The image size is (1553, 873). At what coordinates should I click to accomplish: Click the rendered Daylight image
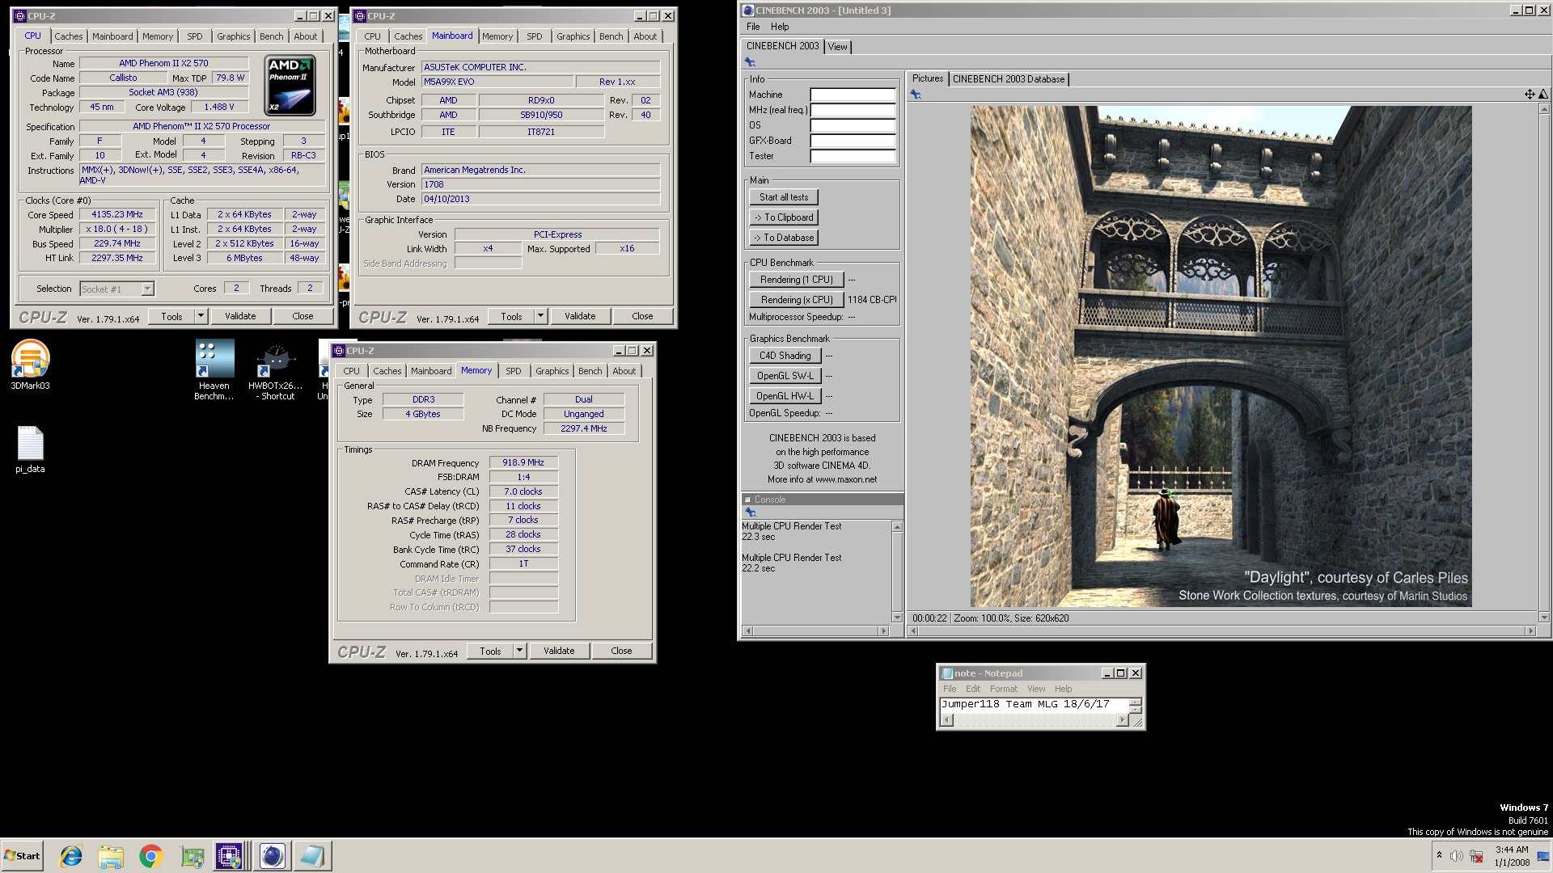tap(1221, 356)
